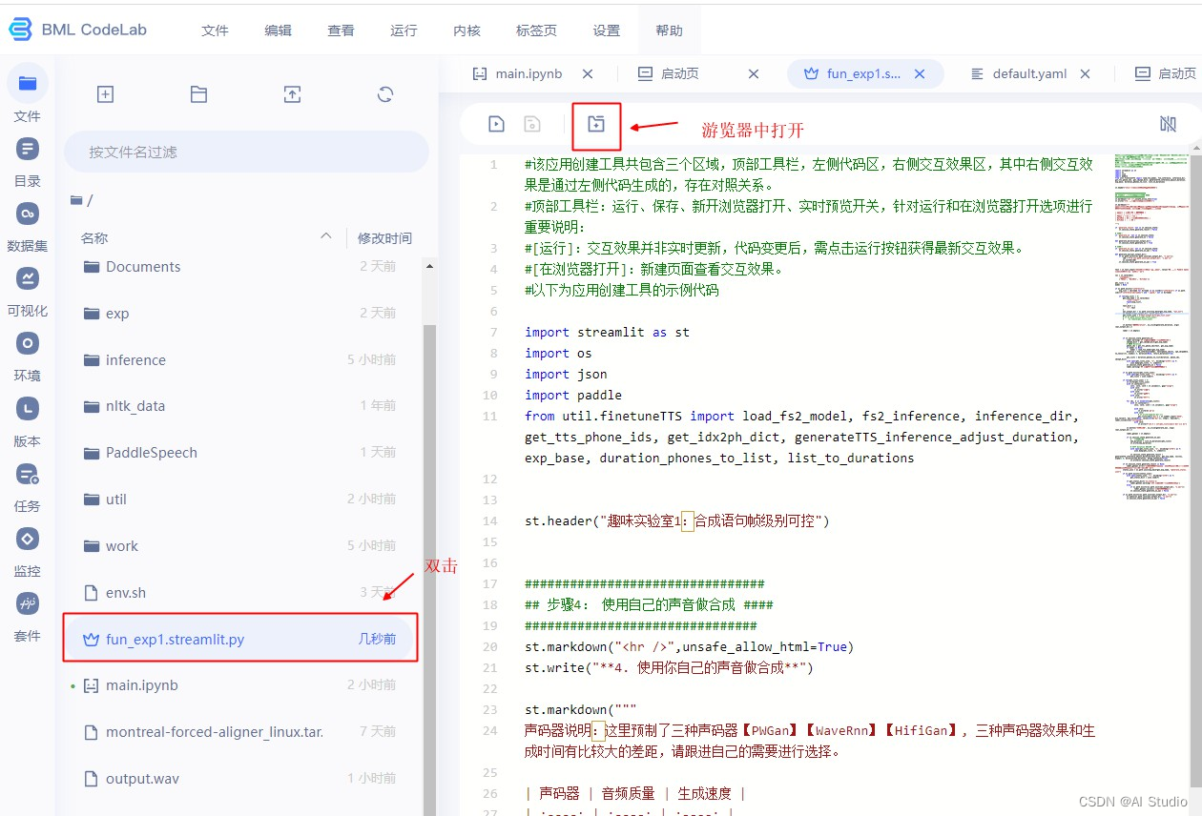Switch to the main.ipynb tab
The height and width of the screenshot is (816, 1202).
(x=528, y=73)
